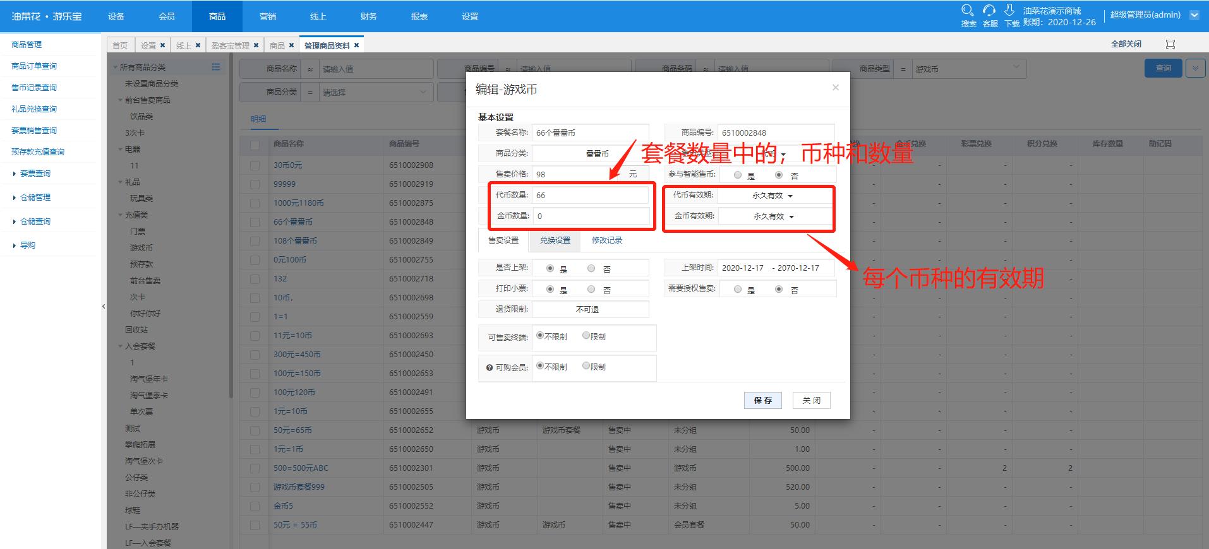Open the 商品类型 filter dropdown

[x=968, y=69]
